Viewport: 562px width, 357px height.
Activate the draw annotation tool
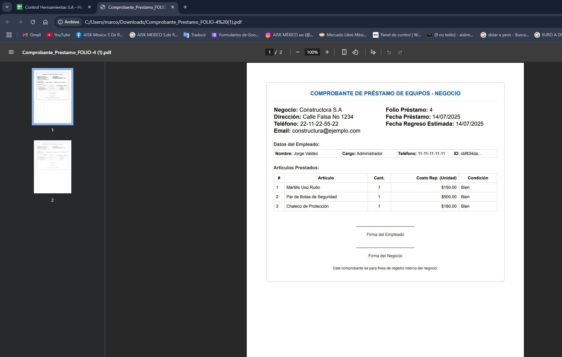[373, 52]
